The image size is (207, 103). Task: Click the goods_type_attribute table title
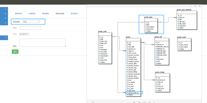click(x=184, y=10)
